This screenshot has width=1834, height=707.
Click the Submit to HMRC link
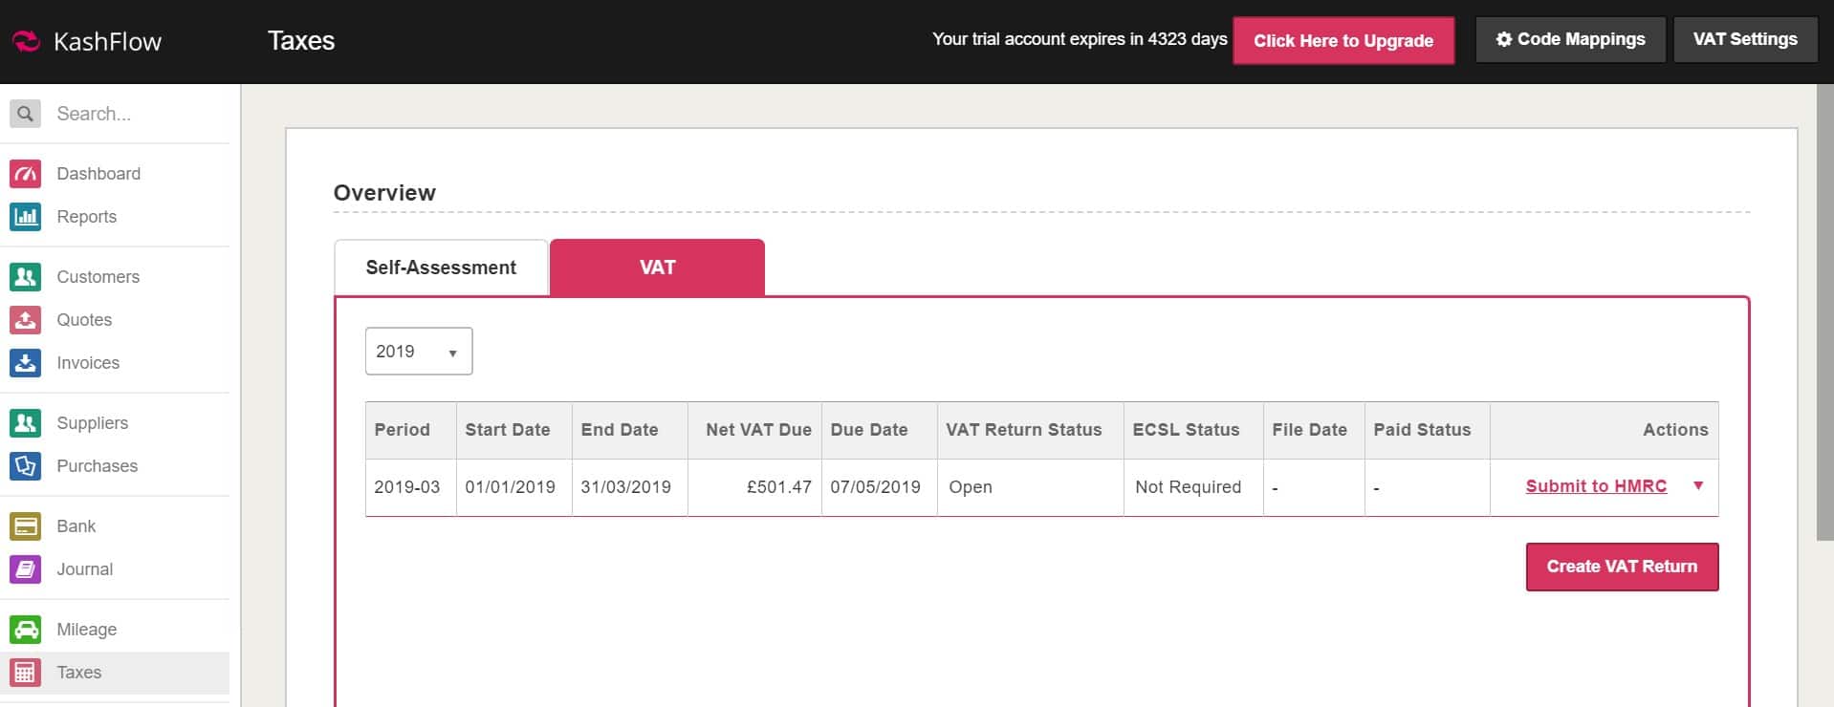click(x=1595, y=486)
